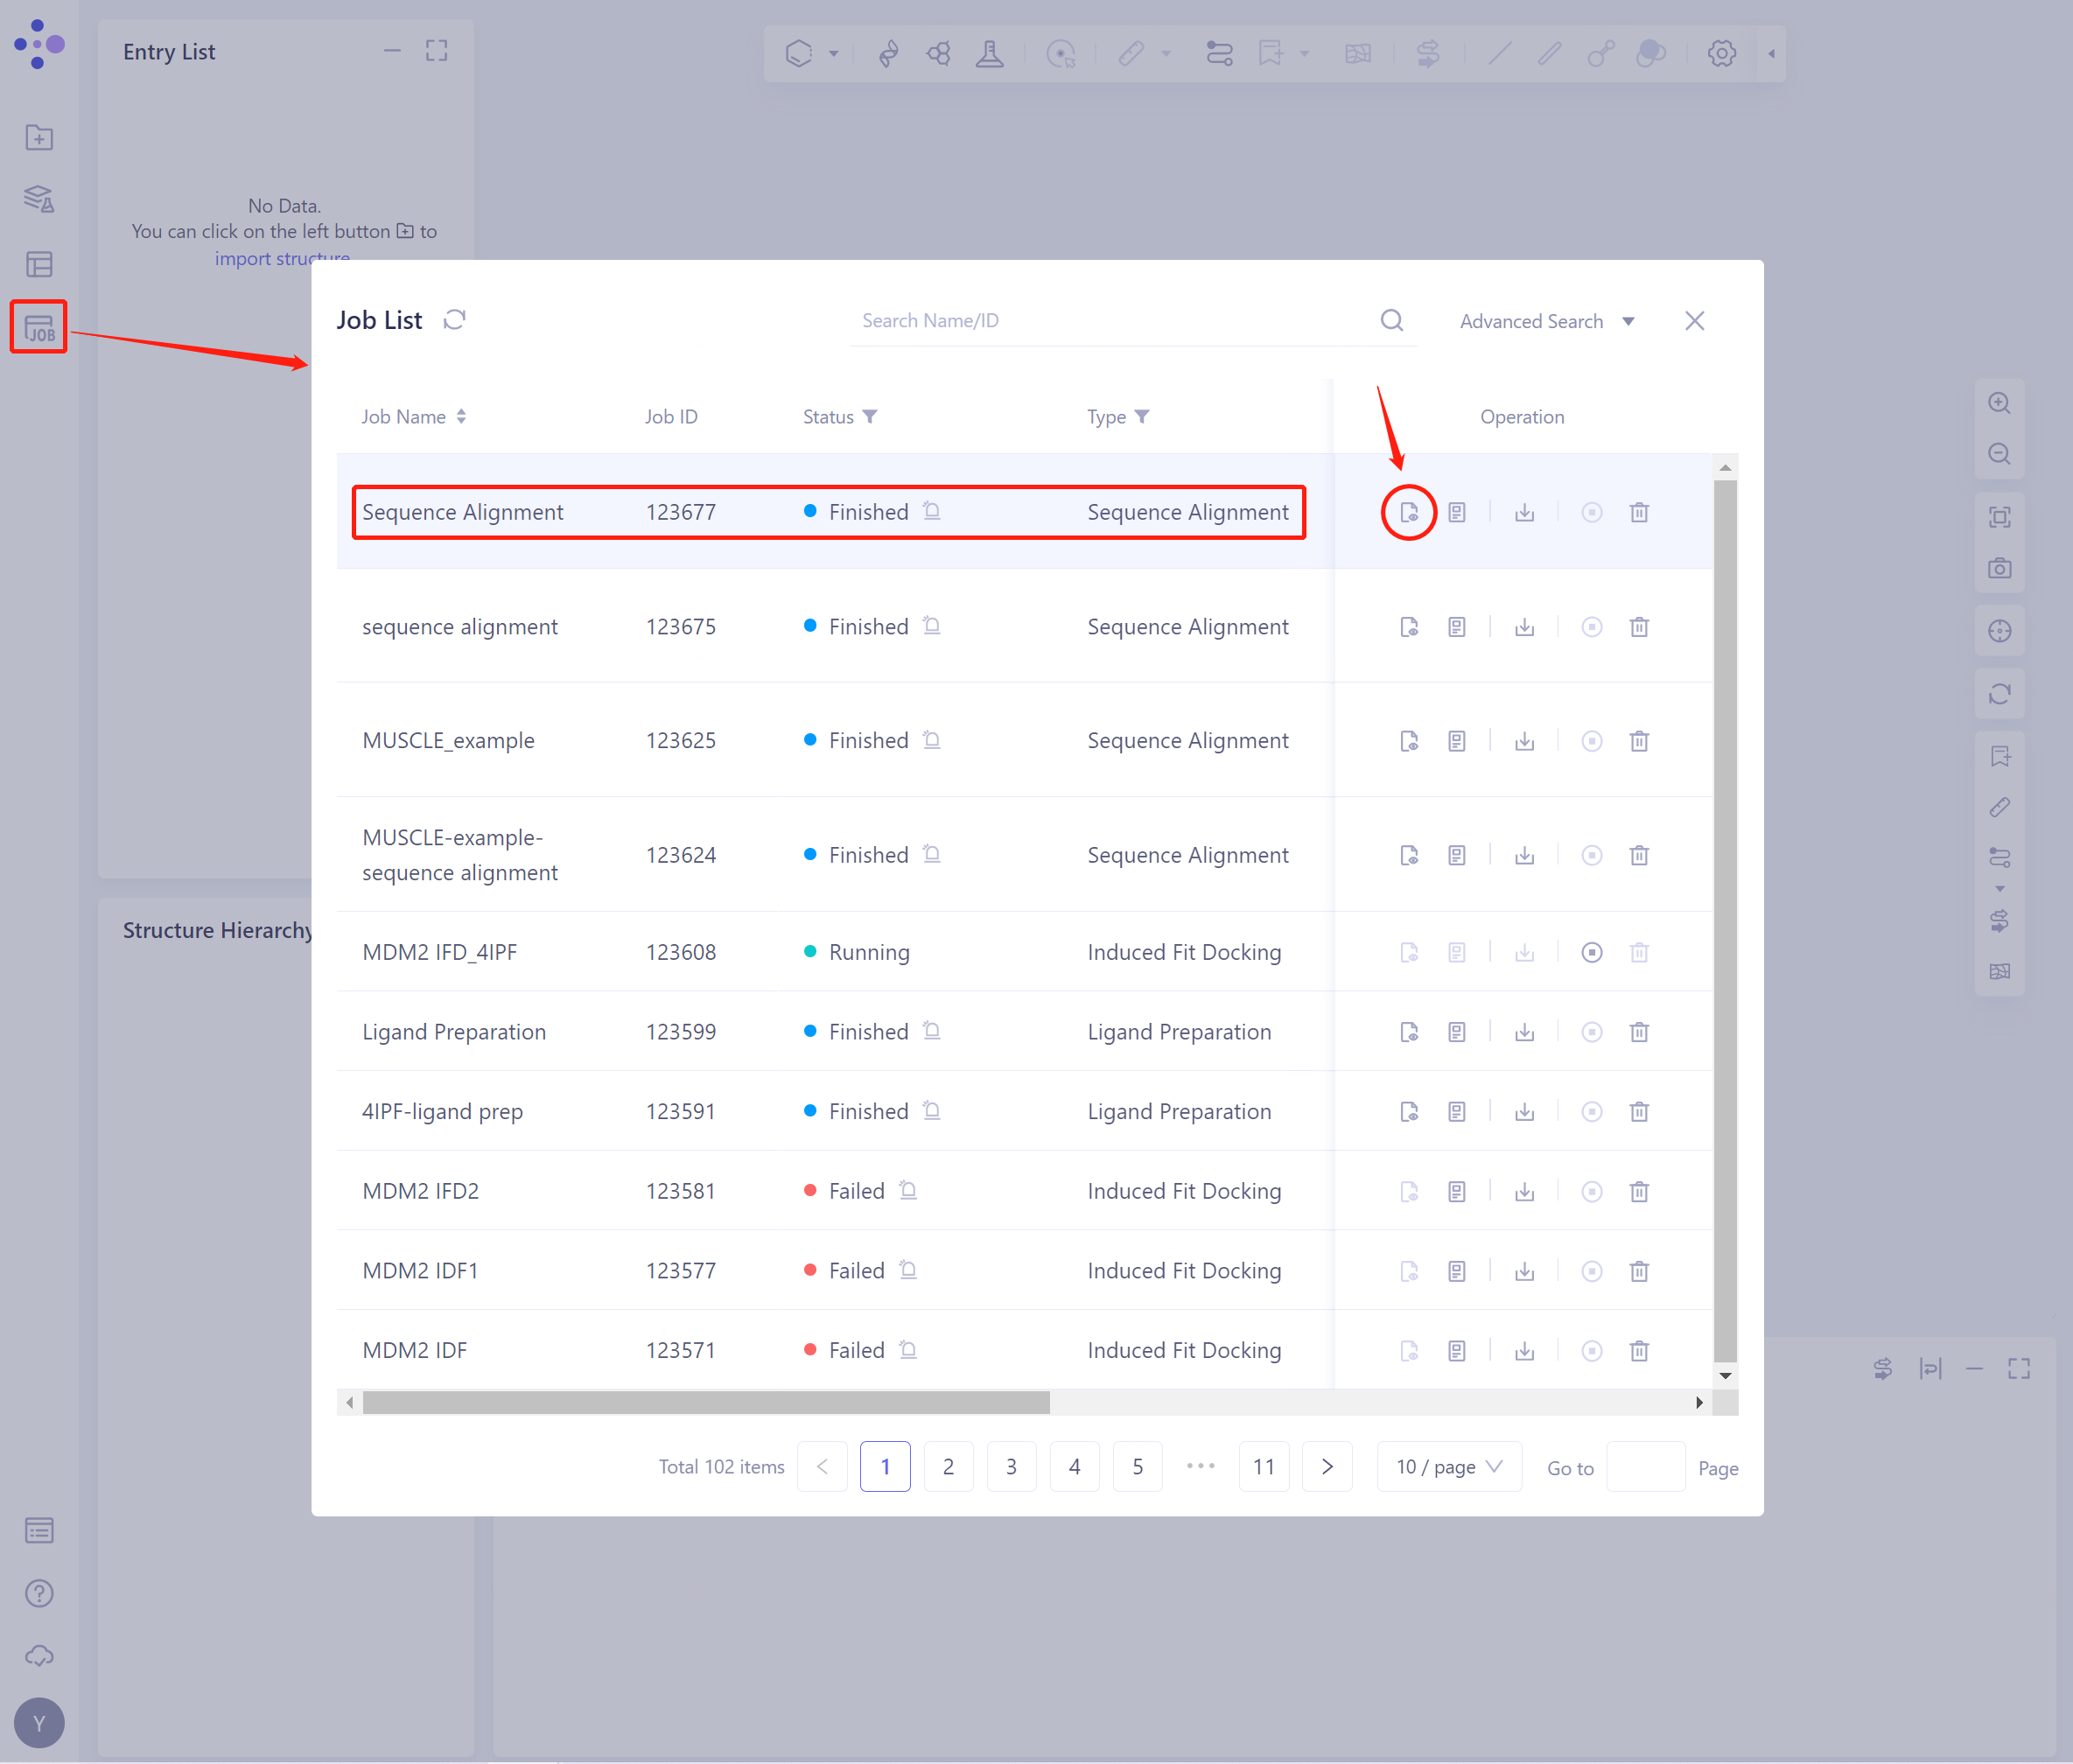Close the Job List dialog
This screenshot has height=1764, width=2073.
click(x=1694, y=321)
